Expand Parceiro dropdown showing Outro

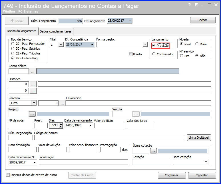[34, 103]
